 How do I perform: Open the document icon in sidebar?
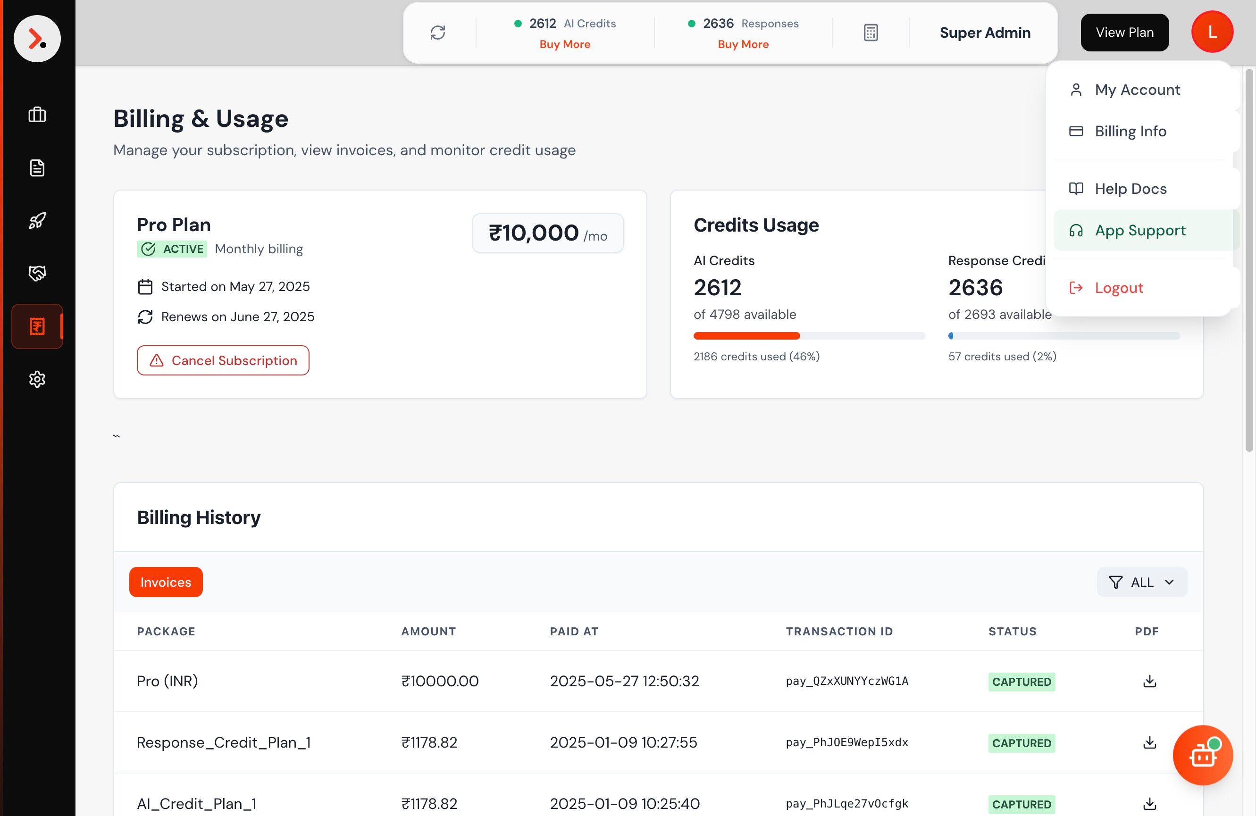[37, 168]
